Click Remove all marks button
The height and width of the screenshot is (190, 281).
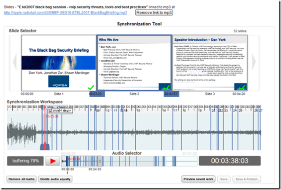pos(21,179)
